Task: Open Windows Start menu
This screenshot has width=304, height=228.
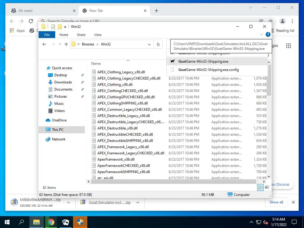Action: [7, 222]
